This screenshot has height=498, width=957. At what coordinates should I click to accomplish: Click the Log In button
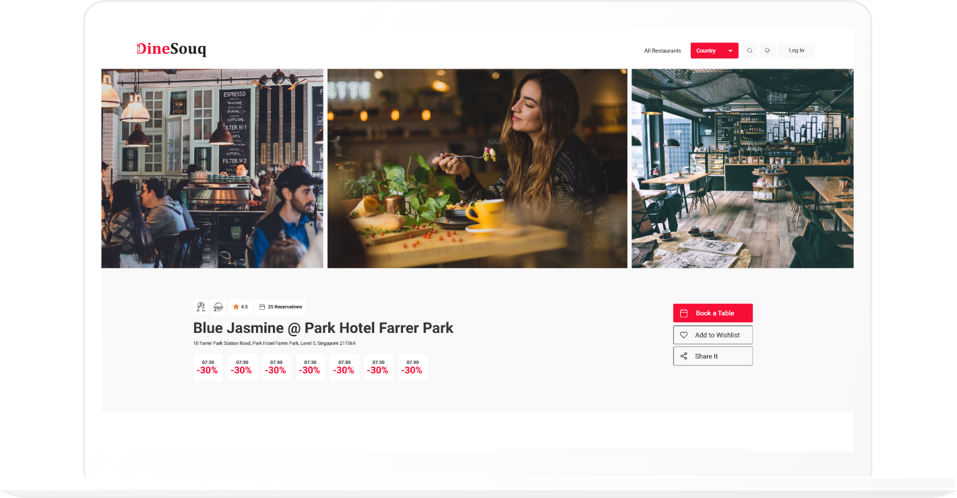(797, 51)
